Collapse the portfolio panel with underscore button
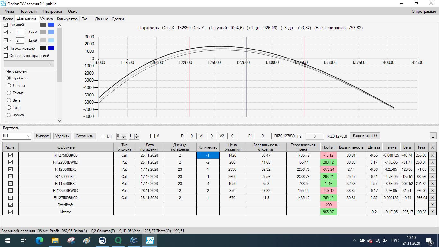439x247 pixels. [433, 136]
